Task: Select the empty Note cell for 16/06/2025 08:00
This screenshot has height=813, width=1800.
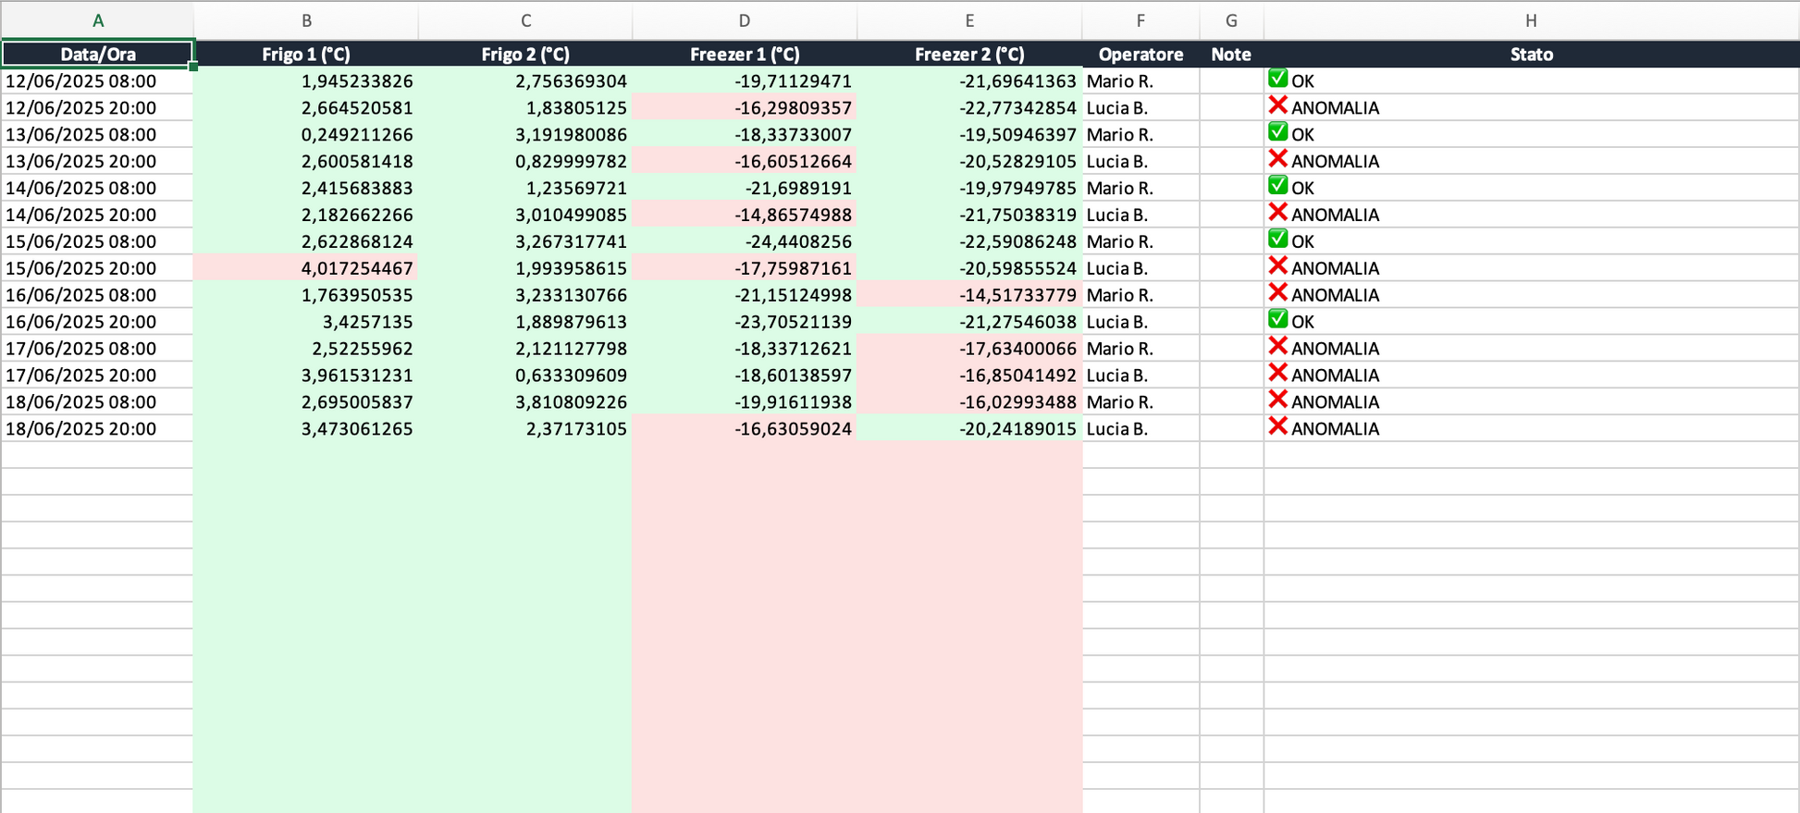Action: click(1230, 295)
